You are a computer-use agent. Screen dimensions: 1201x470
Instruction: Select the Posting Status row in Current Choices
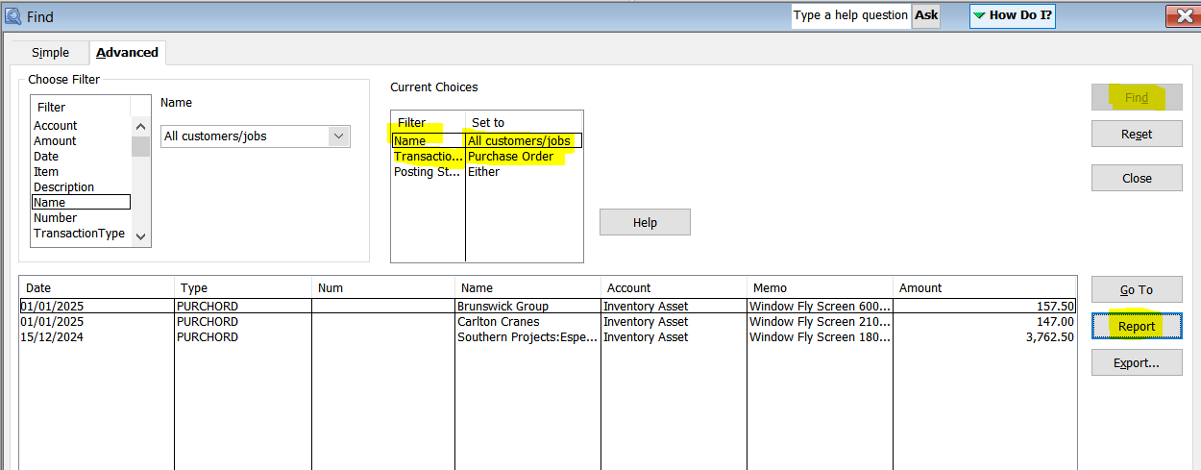click(487, 172)
